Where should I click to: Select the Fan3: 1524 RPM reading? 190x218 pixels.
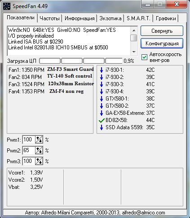point(27,84)
